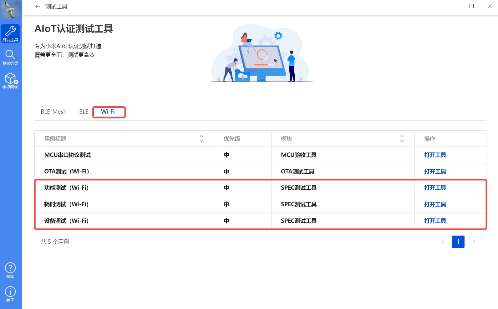Open the 测试工具 sidebar section
This screenshot has height=309, width=498.
pos(10,34)
